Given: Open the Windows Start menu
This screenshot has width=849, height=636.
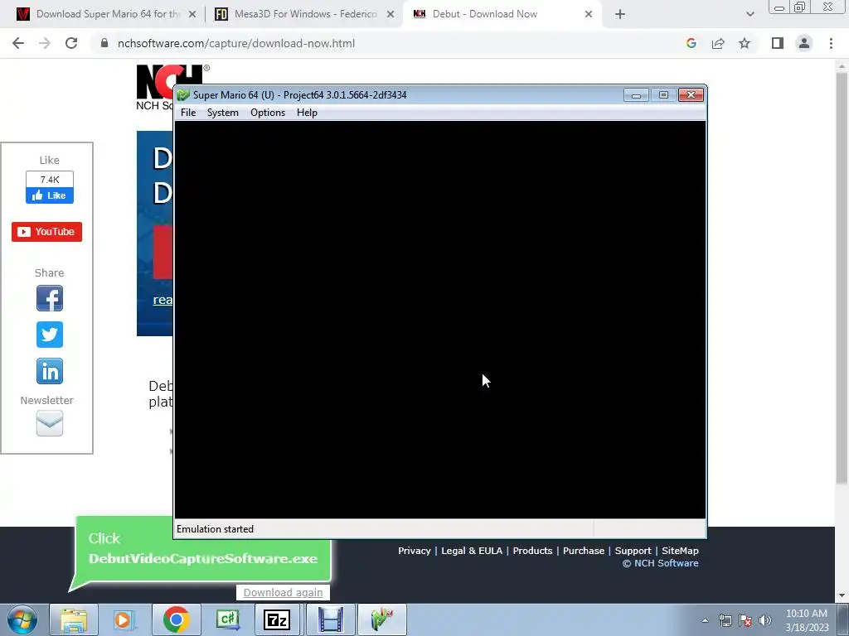Looking at the screenshot, I should [22, 619].
